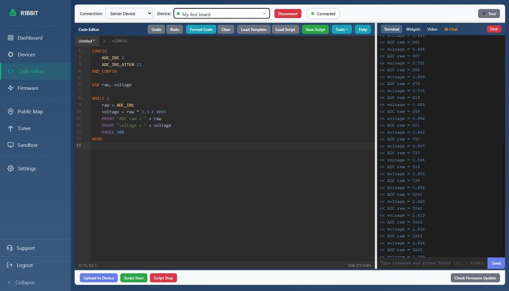509x291 pixels.
Task: Check Firmware Update
Action: [x=475, y=278]
